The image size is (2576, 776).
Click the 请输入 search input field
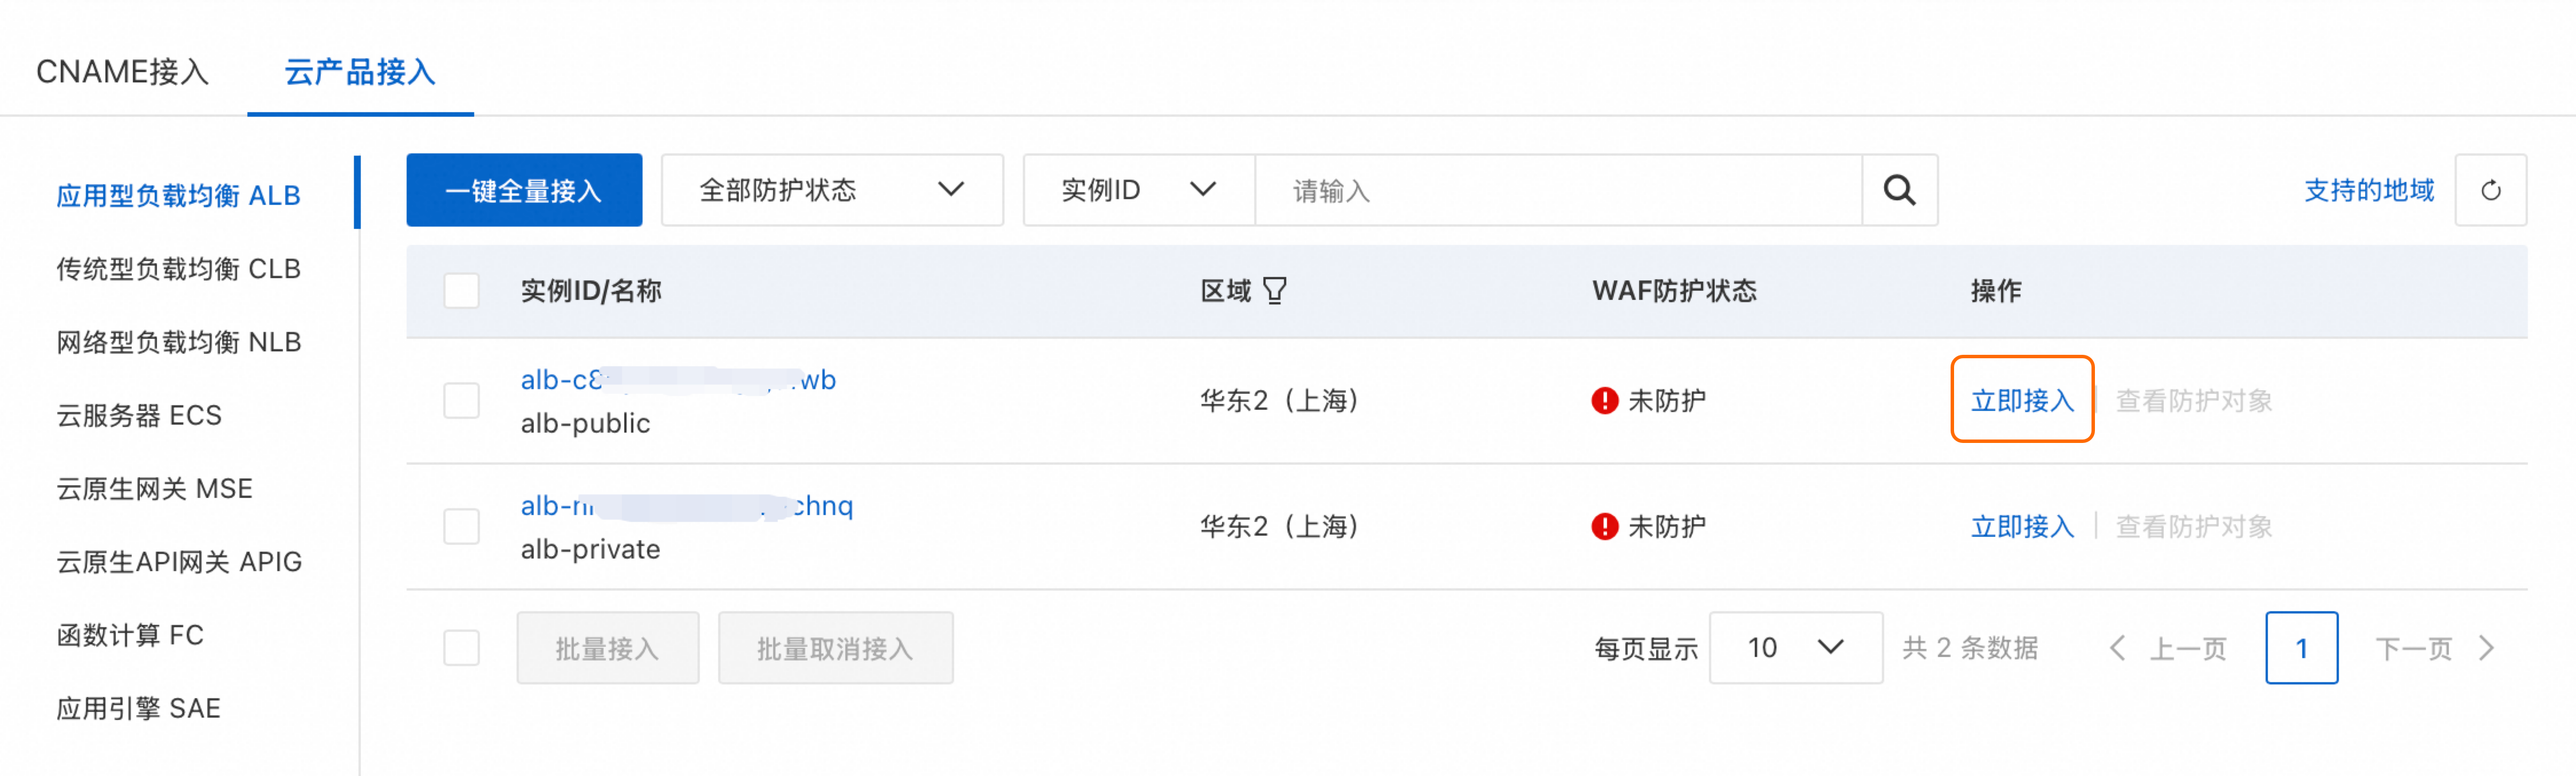[1558, 190]
